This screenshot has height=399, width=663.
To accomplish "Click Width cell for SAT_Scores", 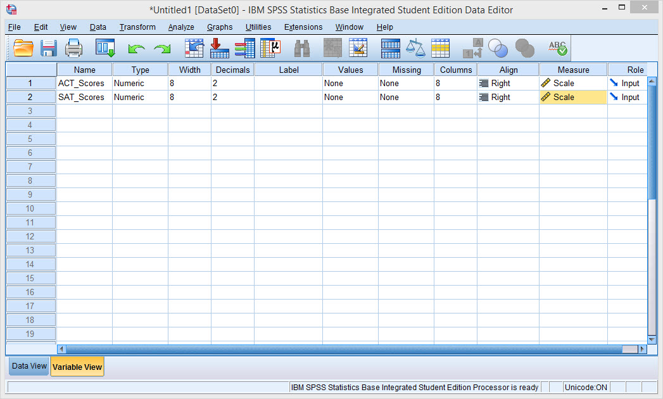I will click(189, 97).
